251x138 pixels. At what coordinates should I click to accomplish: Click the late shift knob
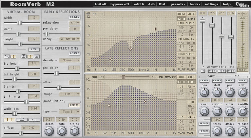[242, 92]
